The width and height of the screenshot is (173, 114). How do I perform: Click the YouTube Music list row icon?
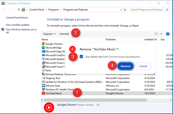(x=43, y=93)
